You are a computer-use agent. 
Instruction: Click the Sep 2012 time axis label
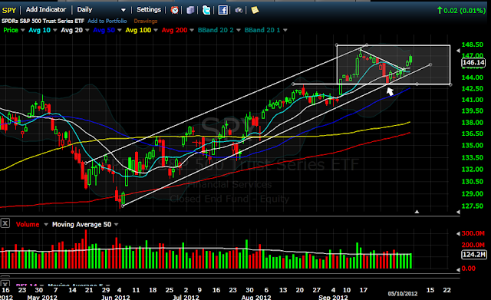[333, 297]
